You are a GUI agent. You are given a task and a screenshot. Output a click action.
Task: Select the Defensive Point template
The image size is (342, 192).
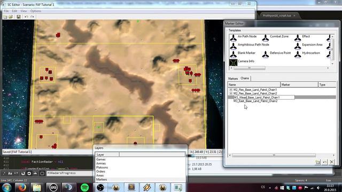tap(277, 54)
